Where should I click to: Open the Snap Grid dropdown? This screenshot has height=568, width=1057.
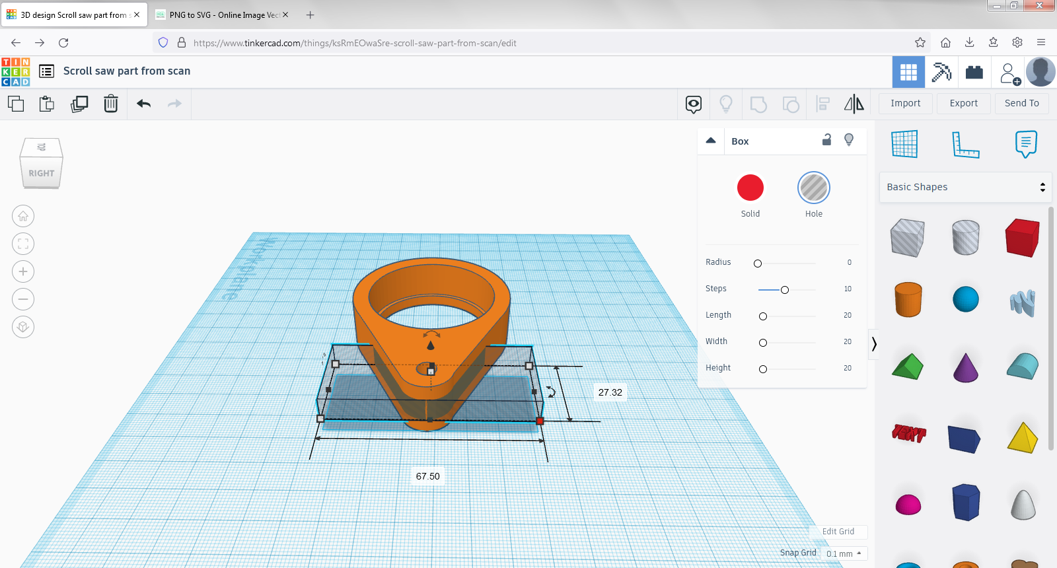coord(844,553)
